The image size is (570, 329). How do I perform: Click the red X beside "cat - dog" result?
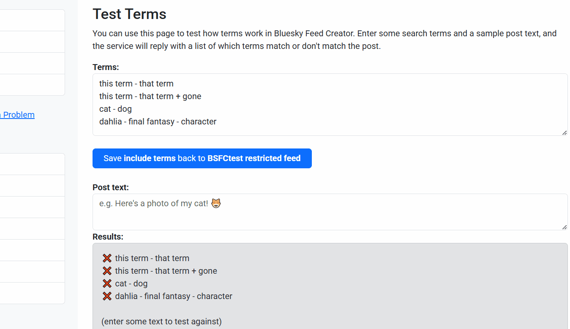coord(107,283)
